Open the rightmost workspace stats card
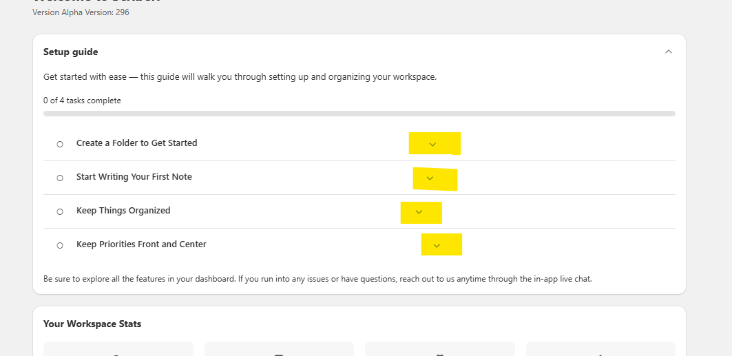The height and width of the screenshot is (356, 732). pyautogui.click(x=600, y=349)
